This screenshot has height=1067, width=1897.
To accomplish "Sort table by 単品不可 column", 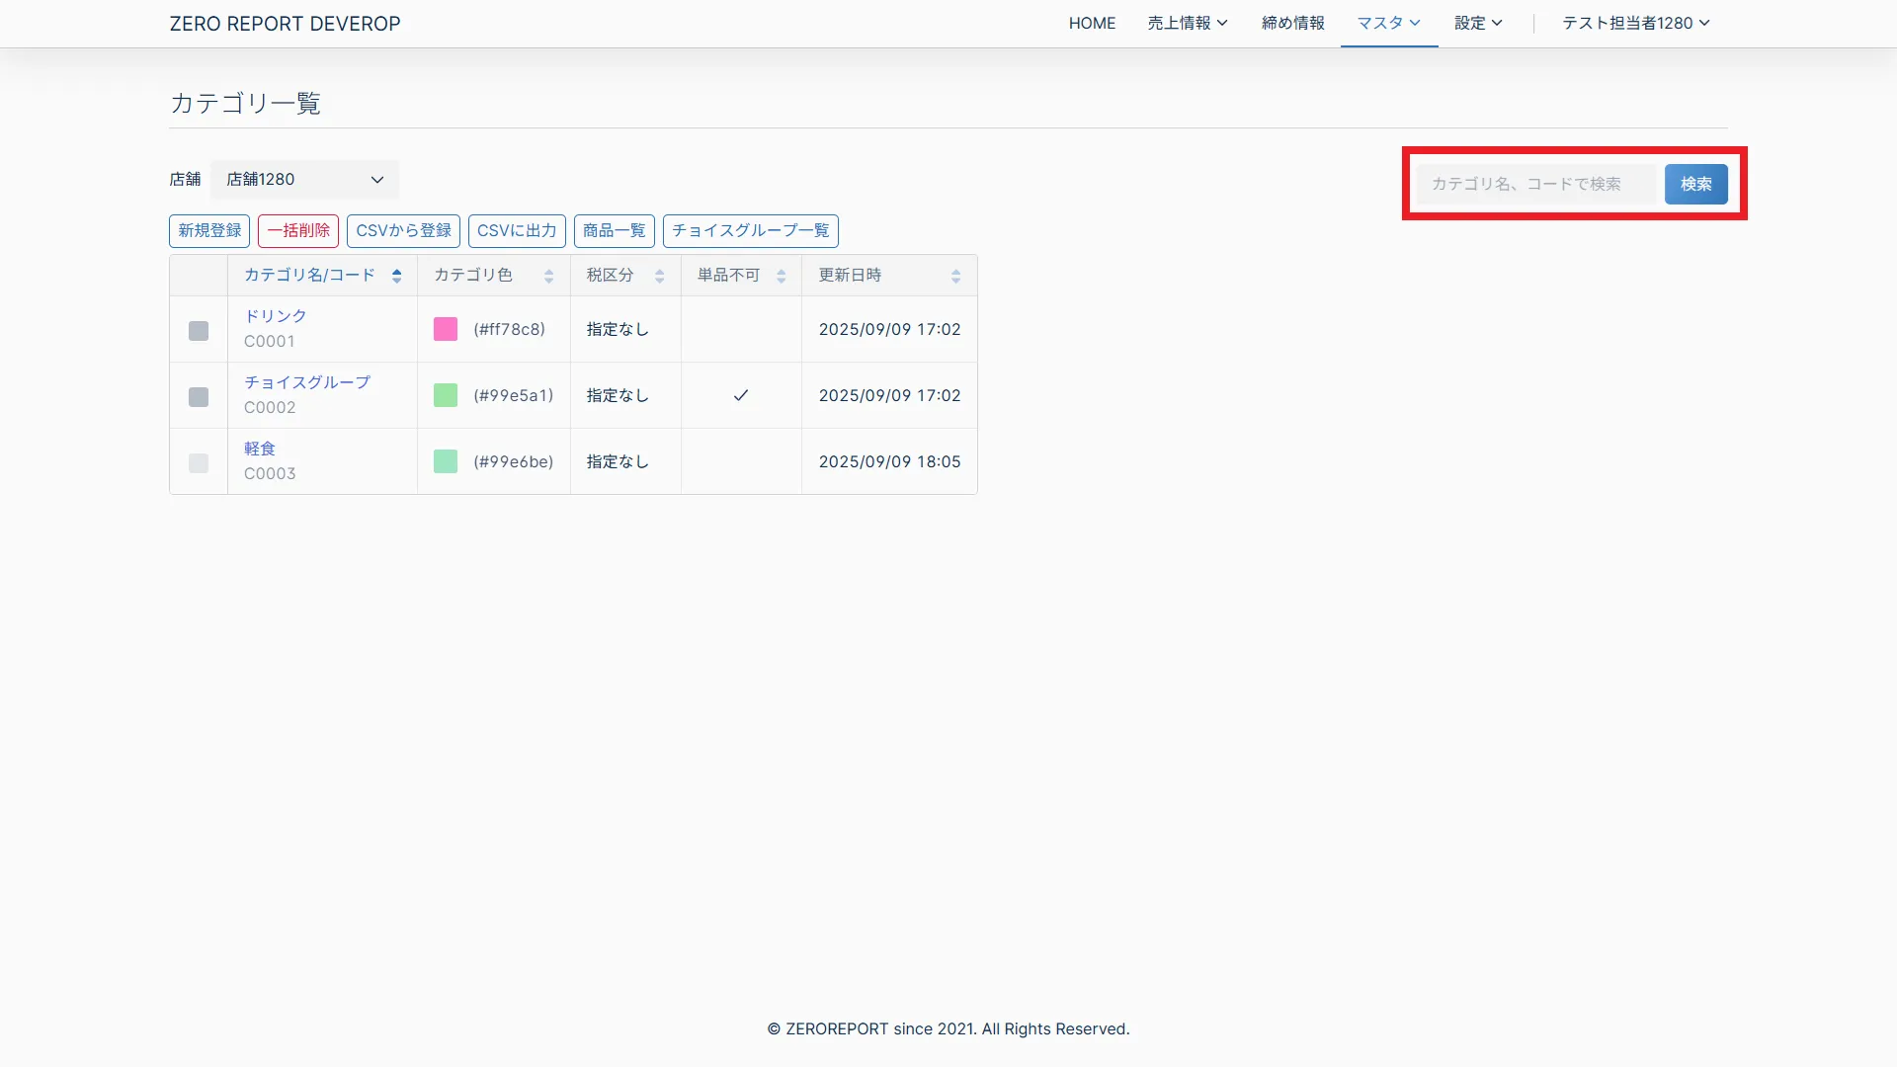I will coord(781,277).
